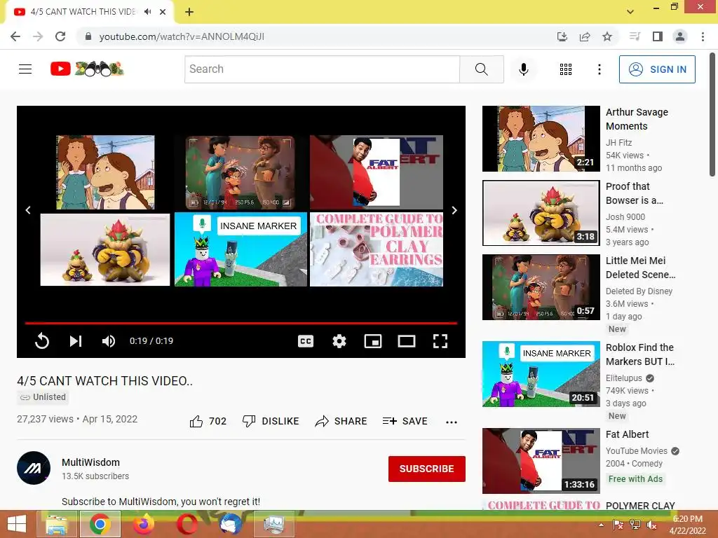Open a new browser tab
718x538 pixels.
[x=189, y=12]
